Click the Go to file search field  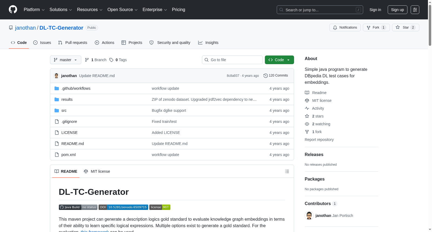[232, 60]
